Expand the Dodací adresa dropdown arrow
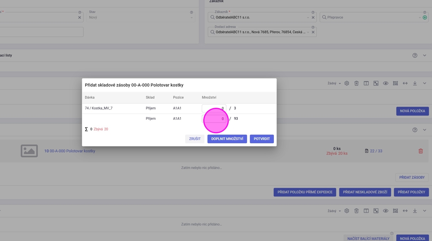 [308, 32]
